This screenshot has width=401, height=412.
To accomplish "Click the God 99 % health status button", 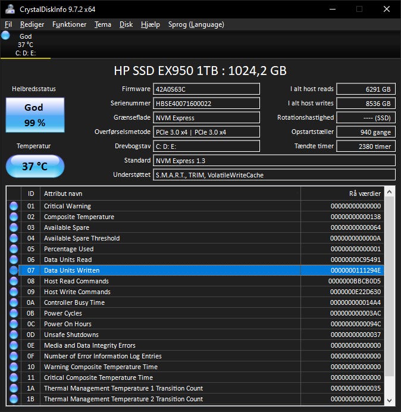I will pos(35,114).
